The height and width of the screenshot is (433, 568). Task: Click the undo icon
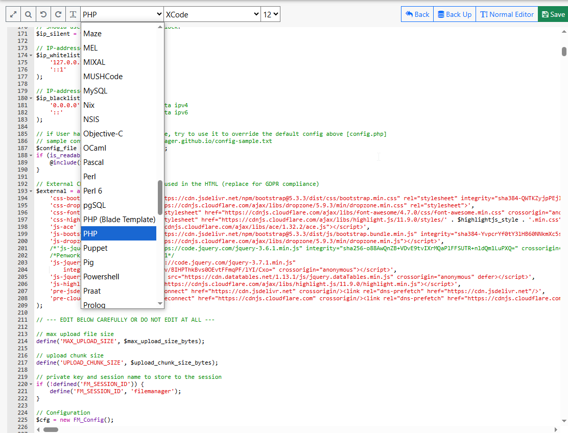pyautogui.click(x=43, y=14)
